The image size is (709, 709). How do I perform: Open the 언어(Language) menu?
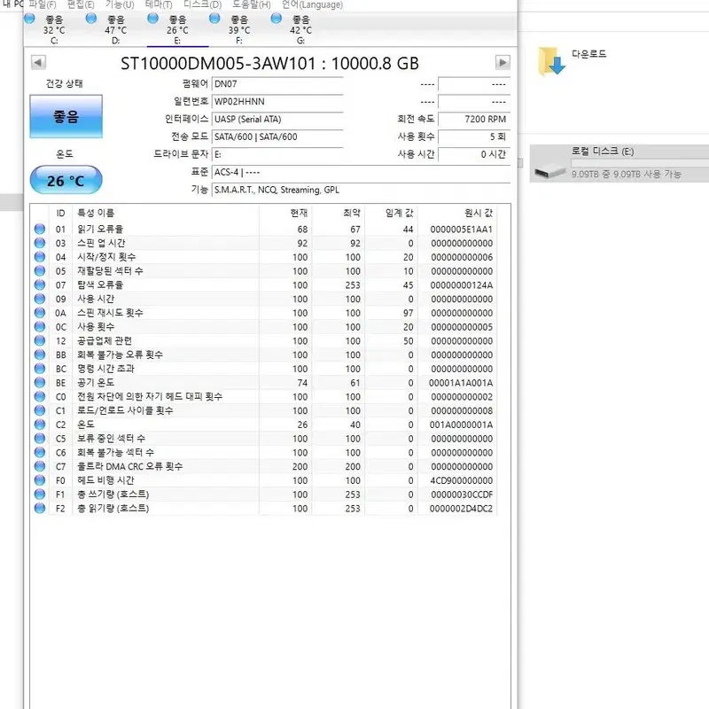pos(312,4)
